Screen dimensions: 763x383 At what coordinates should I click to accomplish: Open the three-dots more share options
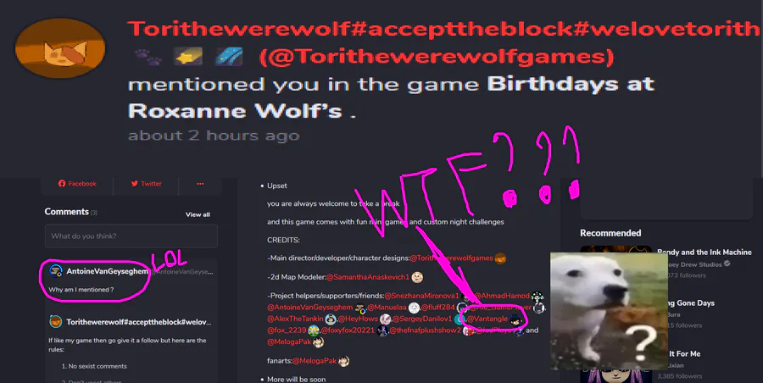[x=200, y=184]
